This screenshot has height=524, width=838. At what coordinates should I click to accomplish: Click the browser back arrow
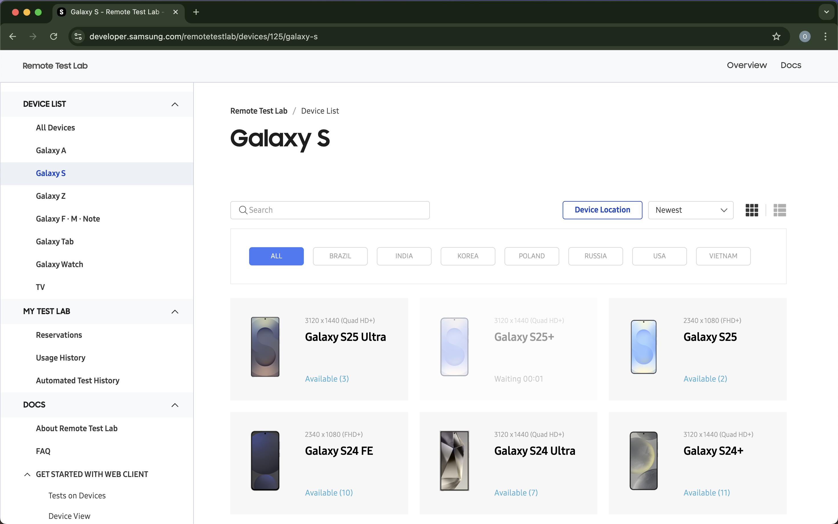pos(13,36)
